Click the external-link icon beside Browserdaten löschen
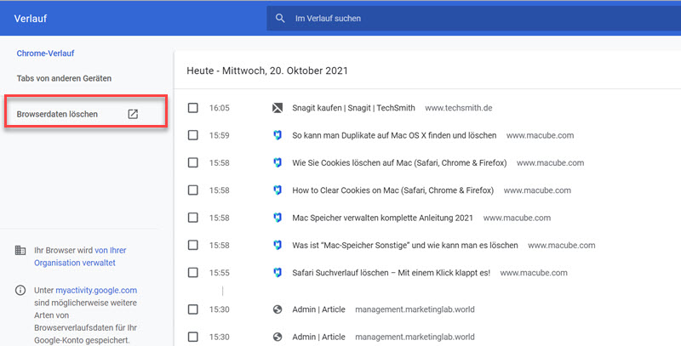 click(133, 114)
